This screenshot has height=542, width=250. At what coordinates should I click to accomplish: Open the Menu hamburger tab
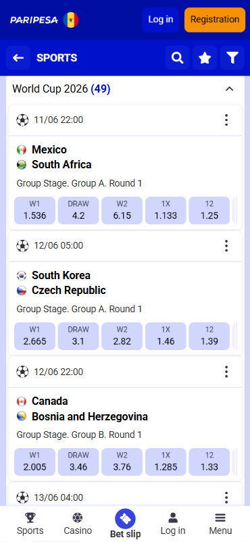click(x=220, y=524)
